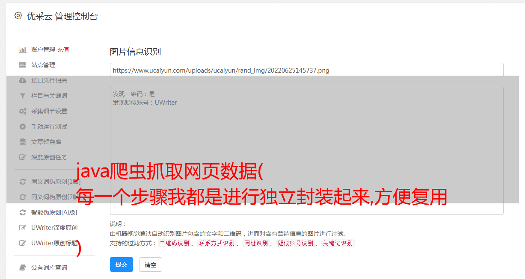
Task: Go to 深度原创任务
Action: pos(49,157)
